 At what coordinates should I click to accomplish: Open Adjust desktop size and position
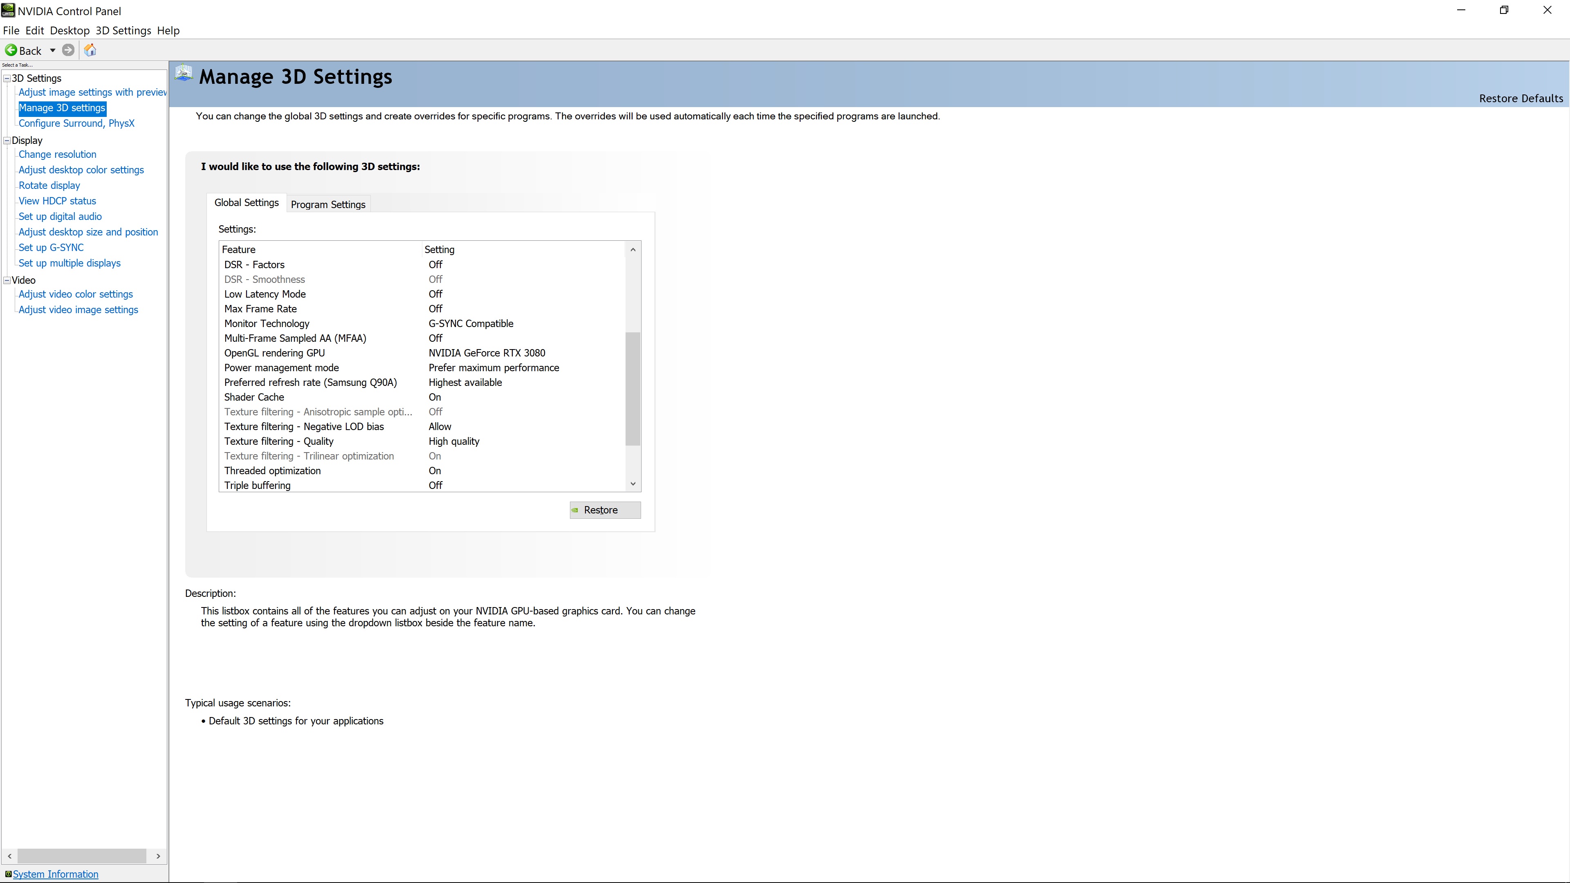point(88,232)
